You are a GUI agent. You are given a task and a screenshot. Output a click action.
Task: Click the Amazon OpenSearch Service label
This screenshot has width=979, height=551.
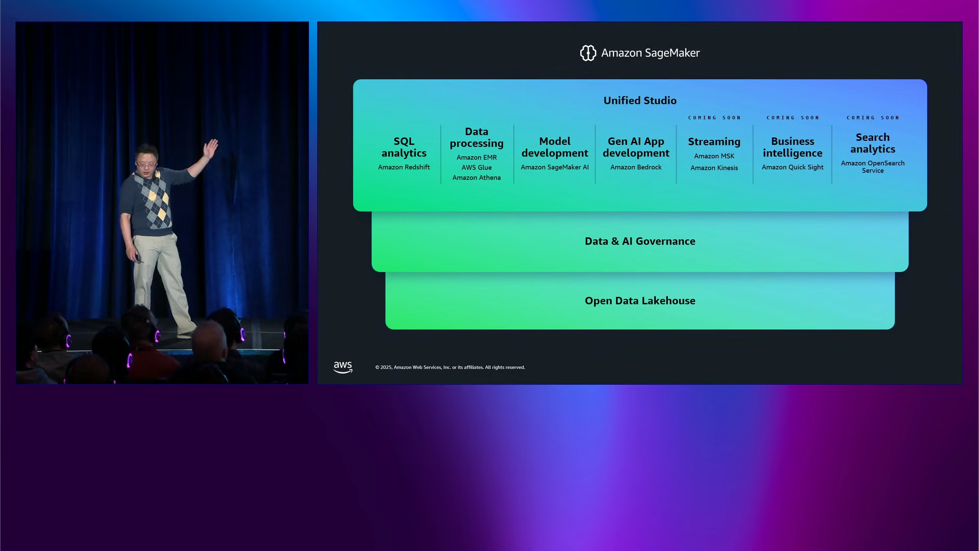(872, 167)
